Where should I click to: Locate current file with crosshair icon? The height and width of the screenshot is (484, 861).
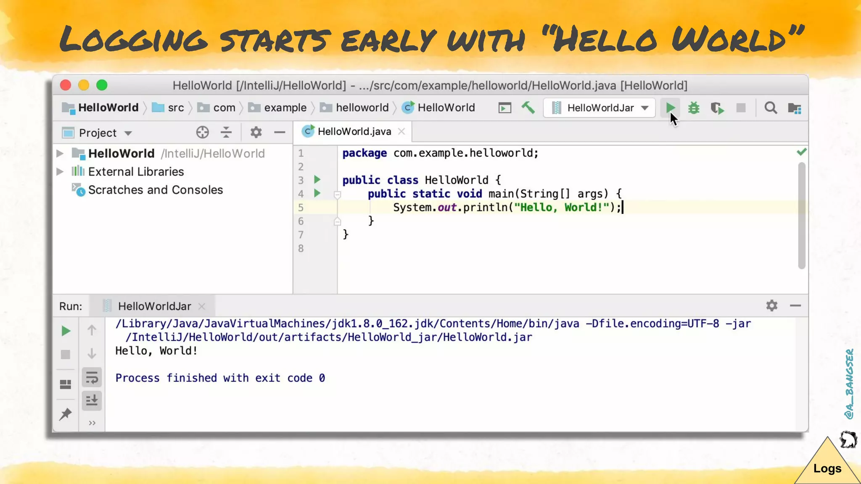202,132
